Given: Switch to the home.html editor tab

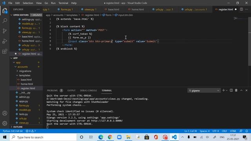Looking at the screenshot, I should [138, 9].
